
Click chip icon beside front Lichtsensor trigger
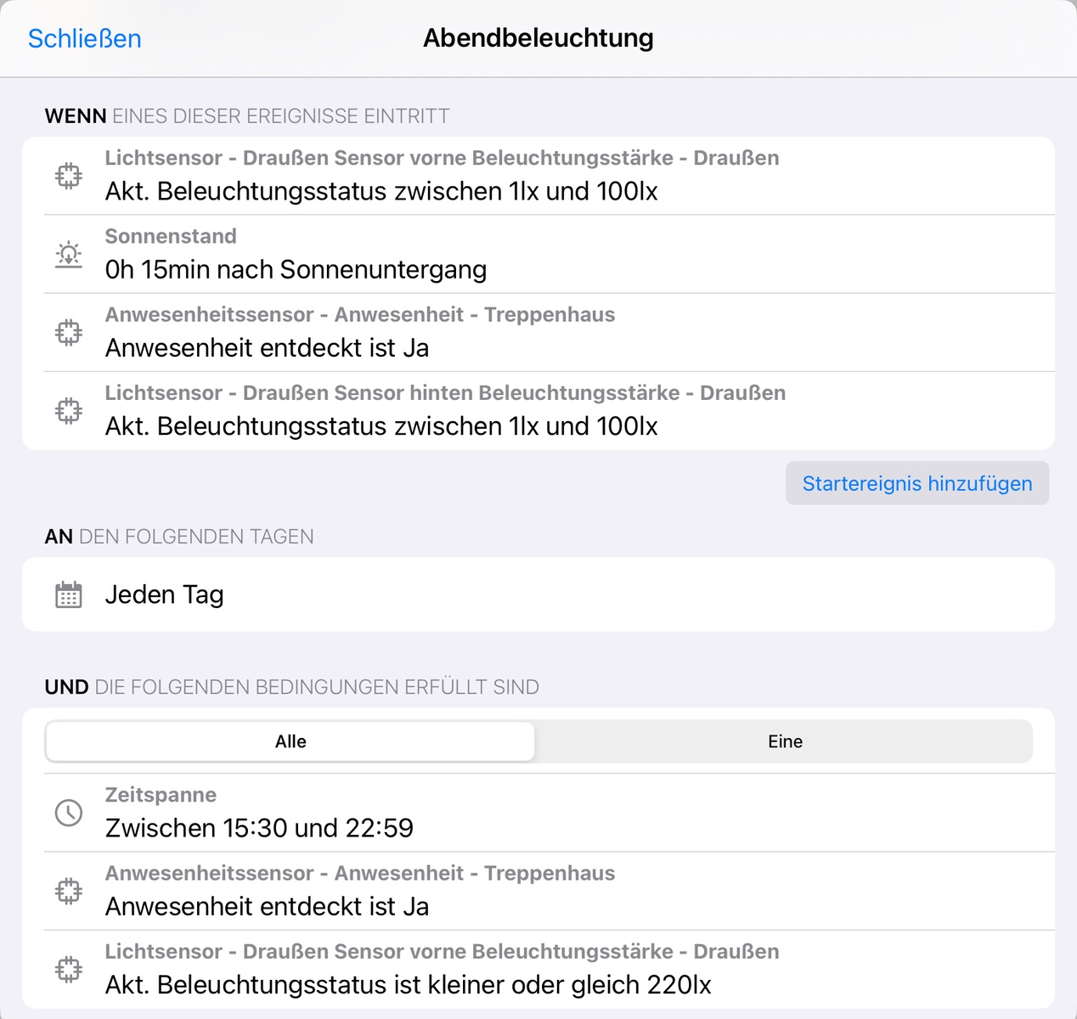coord(69,176)
